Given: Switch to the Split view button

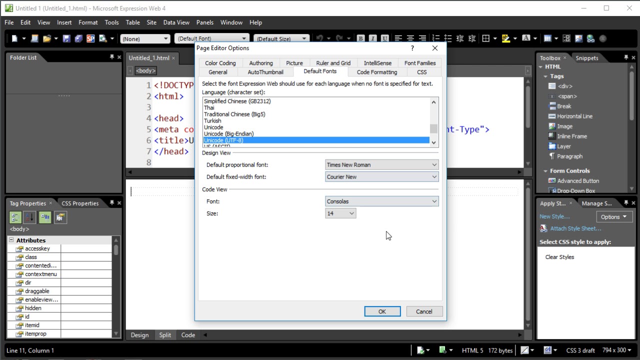Looking at the screenshot, I should [165, 335].
